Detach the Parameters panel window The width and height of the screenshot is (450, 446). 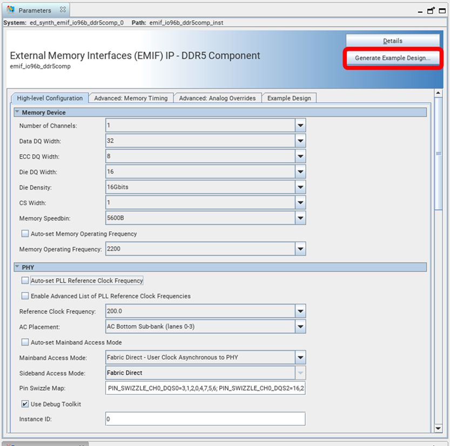coord(431,11)
